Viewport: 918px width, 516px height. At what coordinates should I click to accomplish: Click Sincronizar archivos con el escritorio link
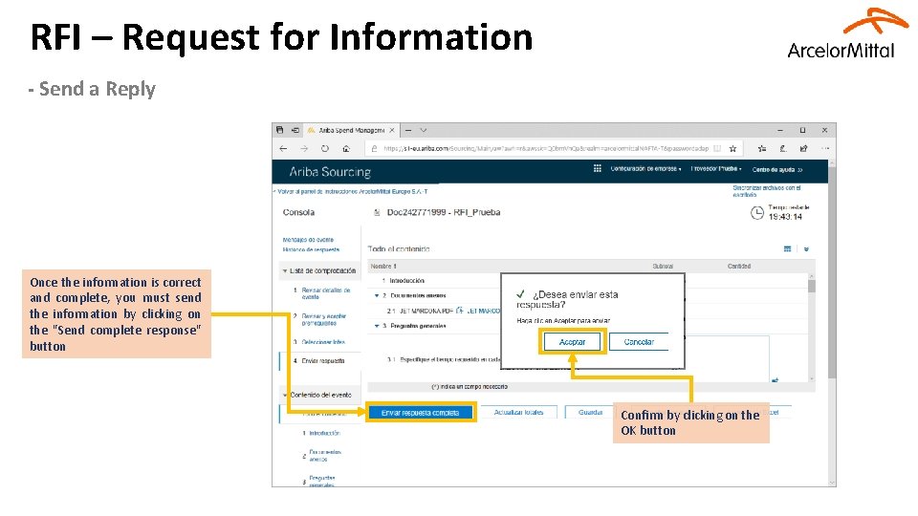(766, 191)
